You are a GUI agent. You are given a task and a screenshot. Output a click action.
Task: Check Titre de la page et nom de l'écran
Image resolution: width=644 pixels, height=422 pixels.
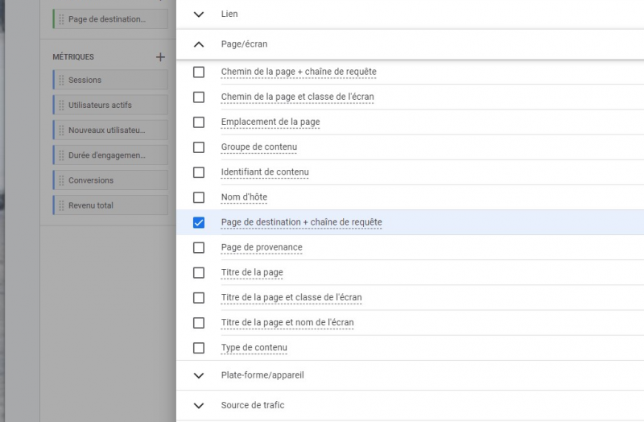(x=199, y=323)
